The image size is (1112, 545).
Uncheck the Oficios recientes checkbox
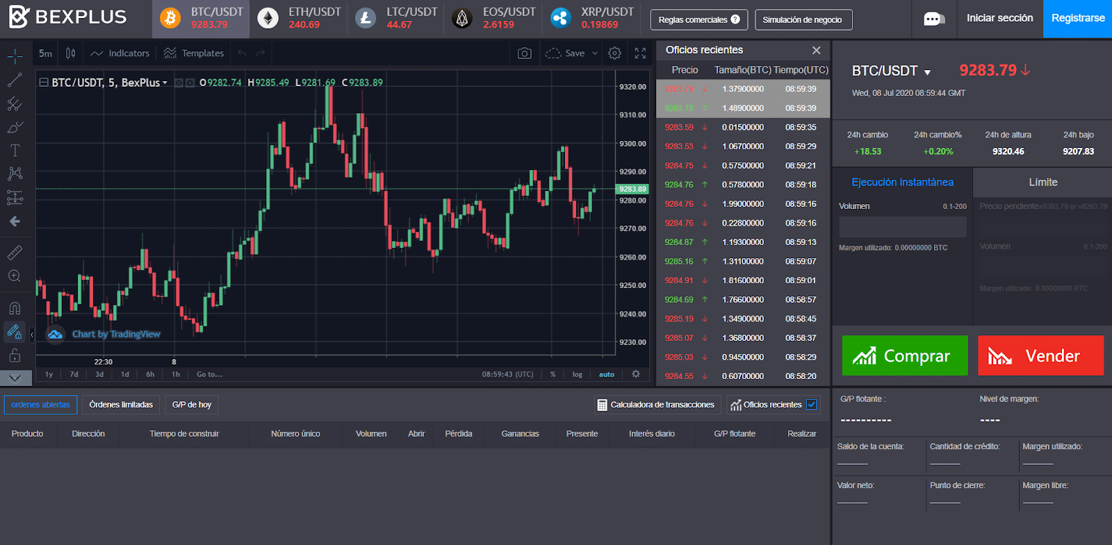[811, 405]
